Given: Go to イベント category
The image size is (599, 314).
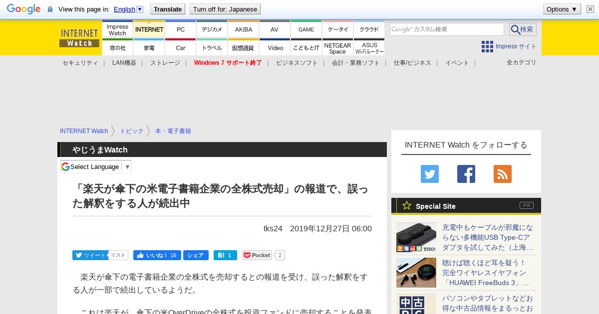Looking at the screenshot, I should tap(457, 63).
